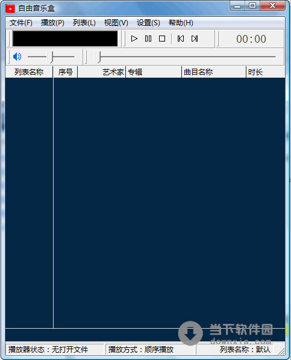Open the 设置(S) menu
The image size is (291, 360).
tap(148, 23)
